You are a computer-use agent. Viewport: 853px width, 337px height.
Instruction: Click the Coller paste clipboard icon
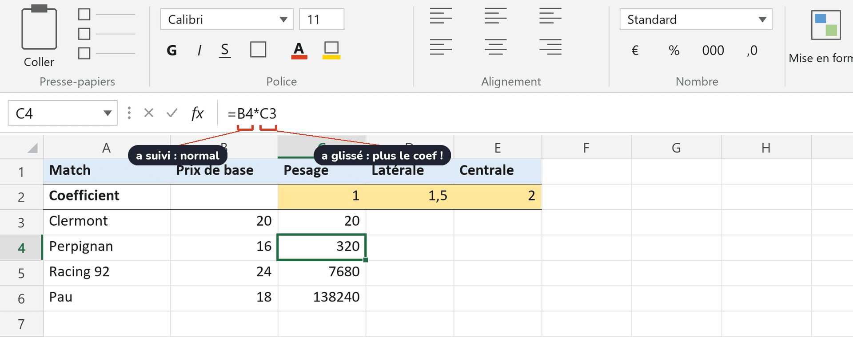[39, 27]
